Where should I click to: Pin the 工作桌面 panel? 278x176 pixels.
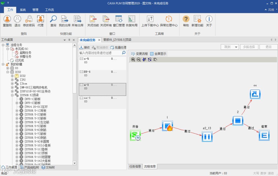pyautogui.click(x=69, y=40)
